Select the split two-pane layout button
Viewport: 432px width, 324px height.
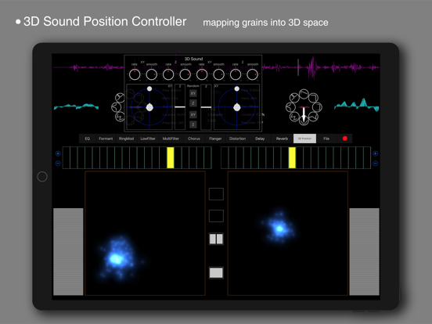pyautogui.click(x=216, y=239)
